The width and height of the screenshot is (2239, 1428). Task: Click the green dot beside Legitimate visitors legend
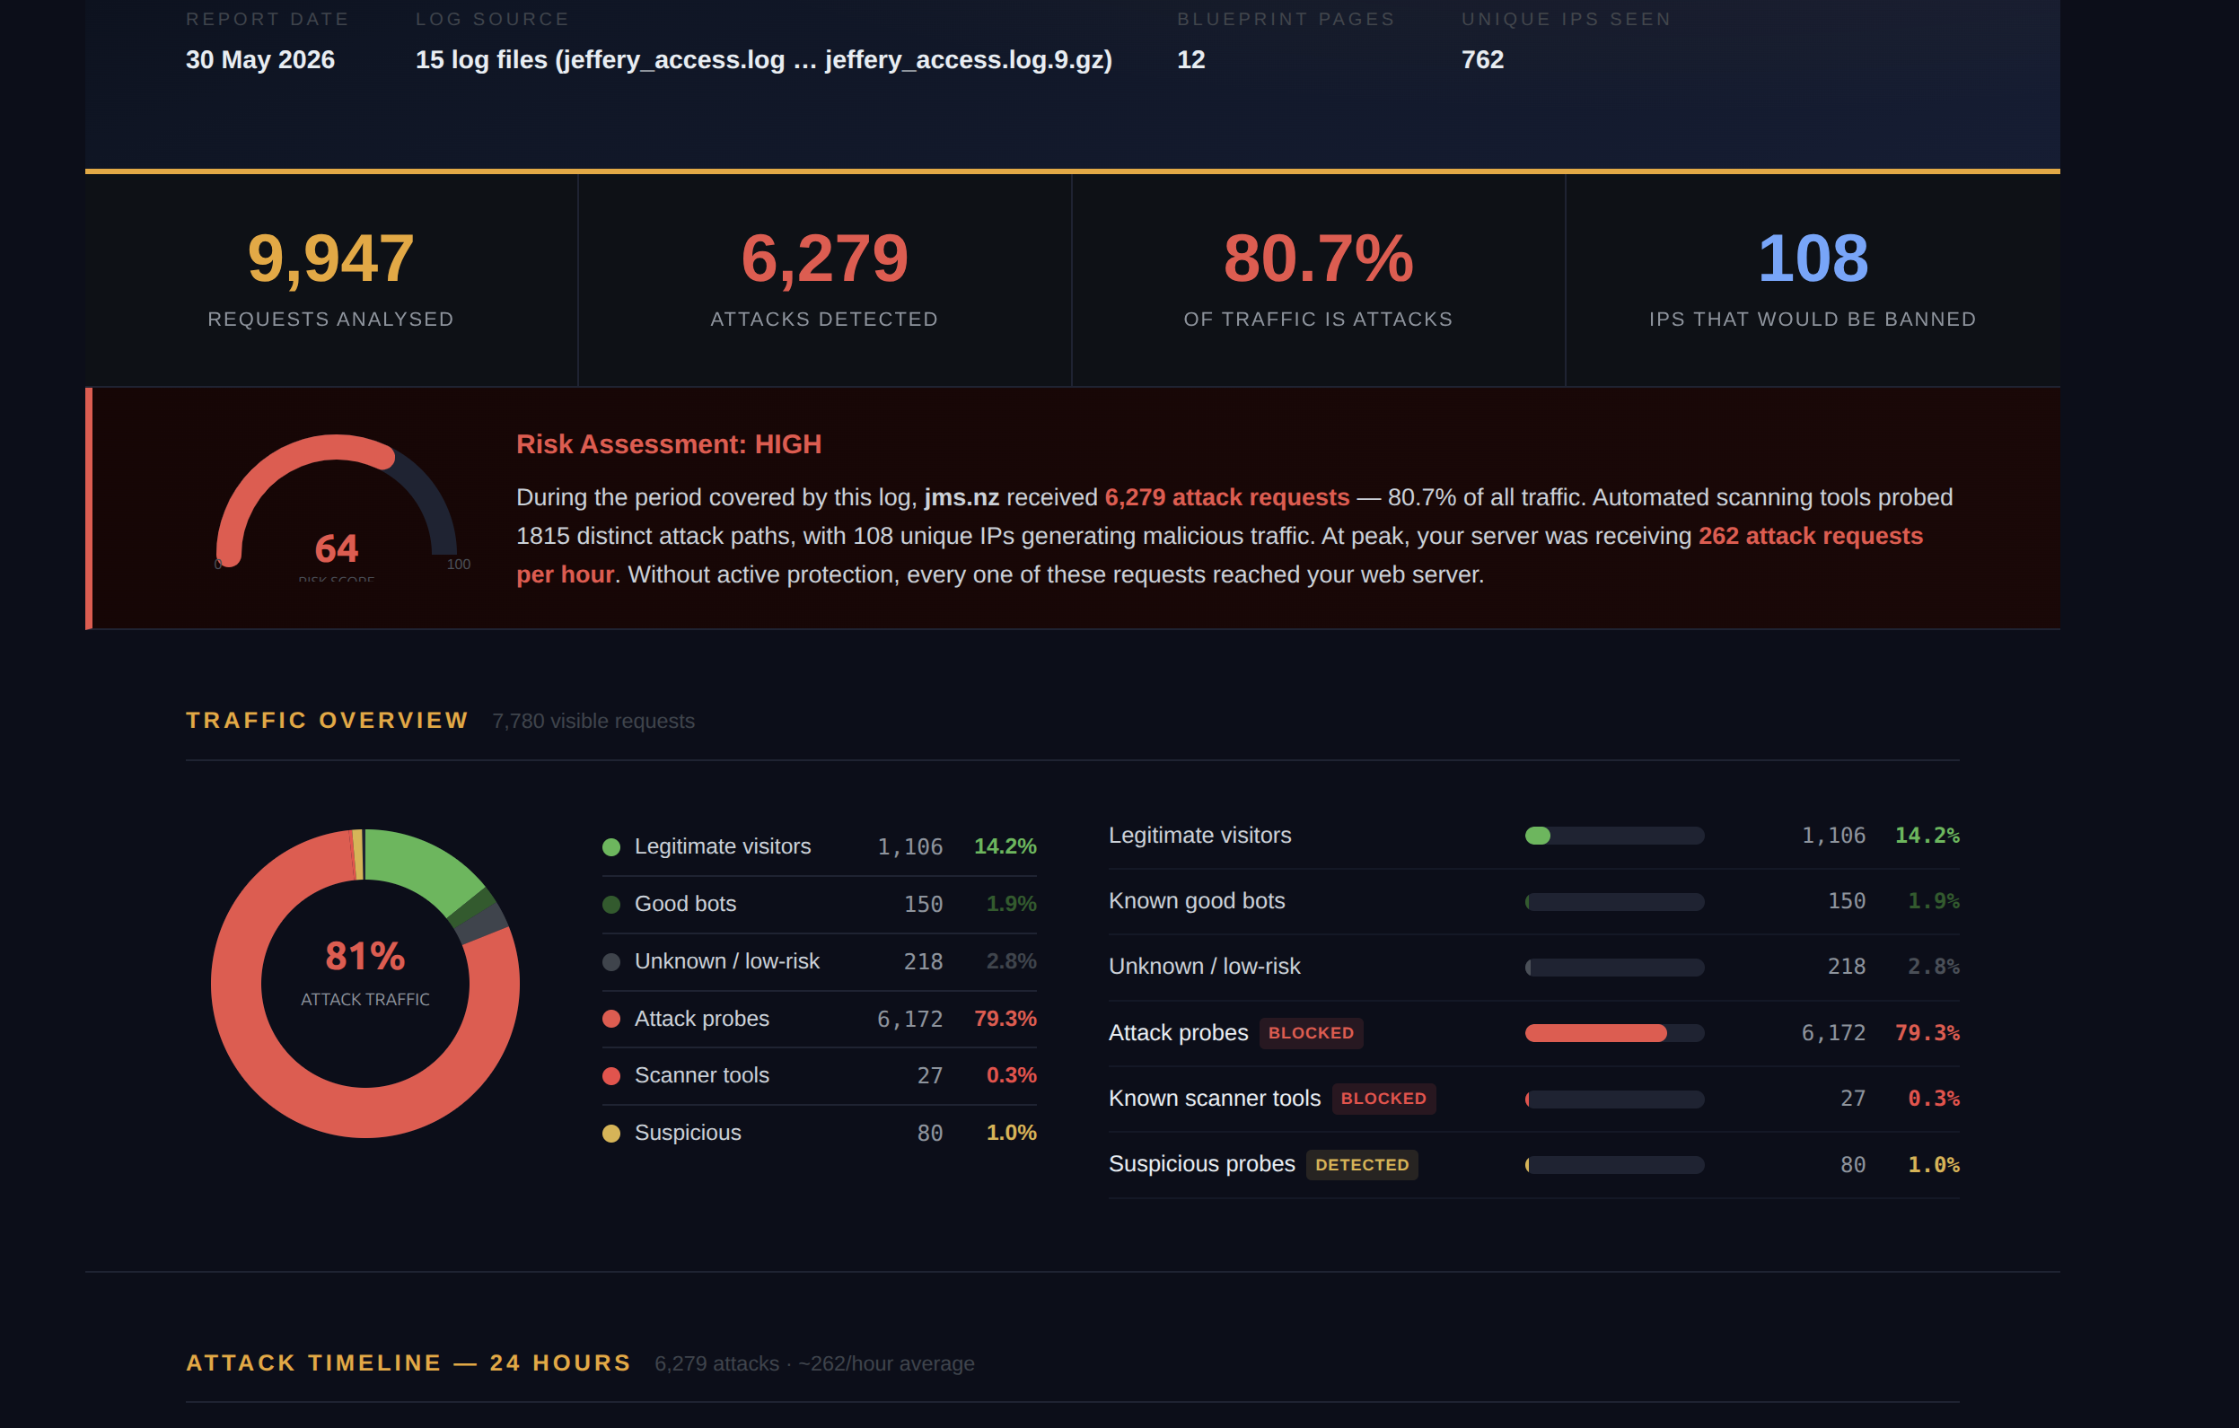coord(610,847)
